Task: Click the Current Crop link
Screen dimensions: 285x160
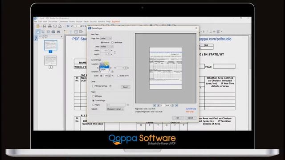Action: 191,109
